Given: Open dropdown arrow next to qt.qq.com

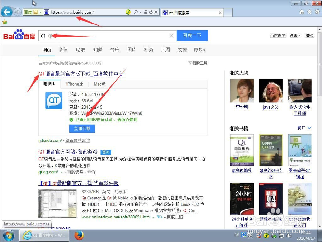Looking at the screenshot, I should point(61,172).
